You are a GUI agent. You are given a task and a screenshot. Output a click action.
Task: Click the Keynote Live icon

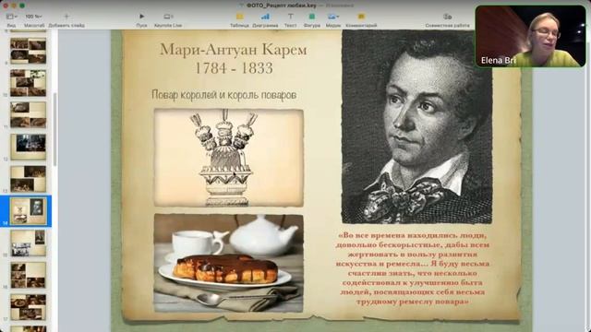click(x=168, y=17)
